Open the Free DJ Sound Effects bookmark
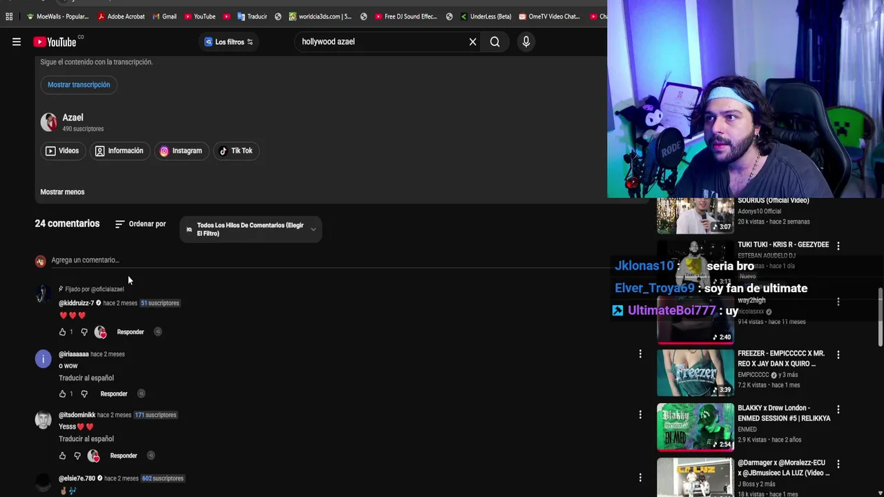Viewport: 884px width, 497px height. 405,17
